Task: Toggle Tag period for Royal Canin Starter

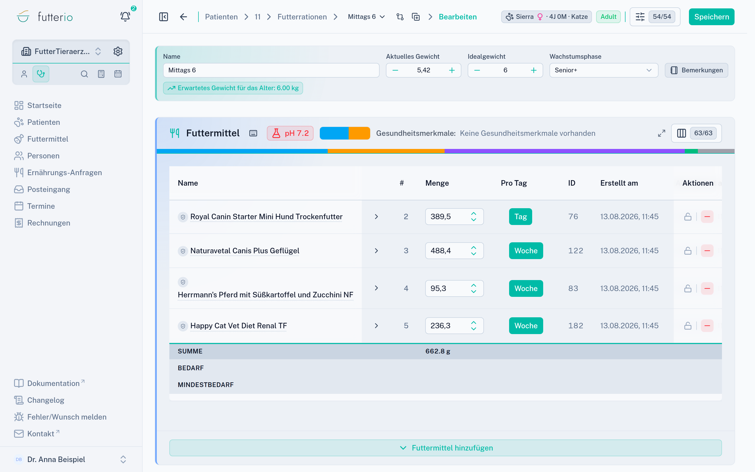Action: 520,217
